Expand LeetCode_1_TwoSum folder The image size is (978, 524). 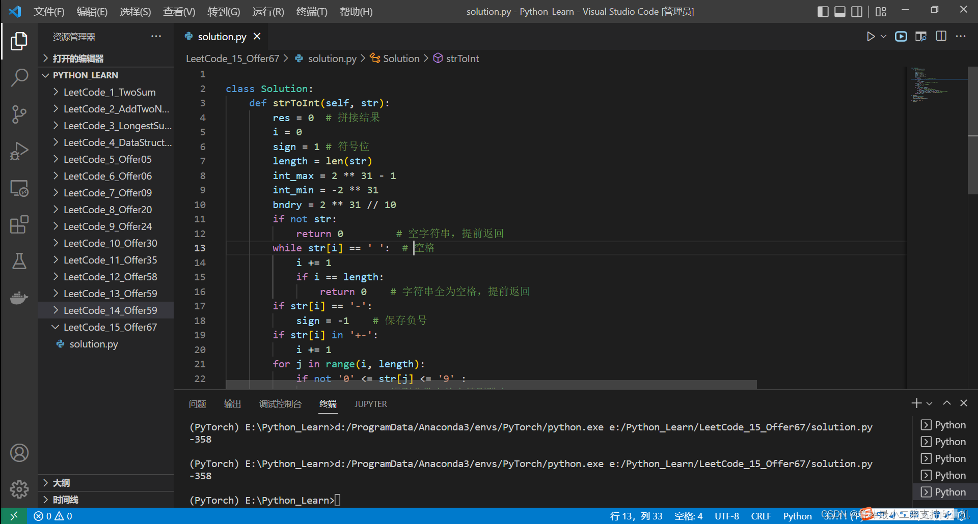tap(106, 92)
